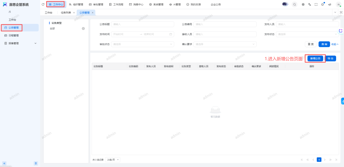Open notifications bell icon
The width and height of the screenshot is (344, 167).
pyautogui.click(x=323, y=5)
